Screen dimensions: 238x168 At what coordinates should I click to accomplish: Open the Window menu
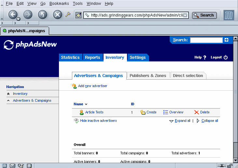pos(94,4)
